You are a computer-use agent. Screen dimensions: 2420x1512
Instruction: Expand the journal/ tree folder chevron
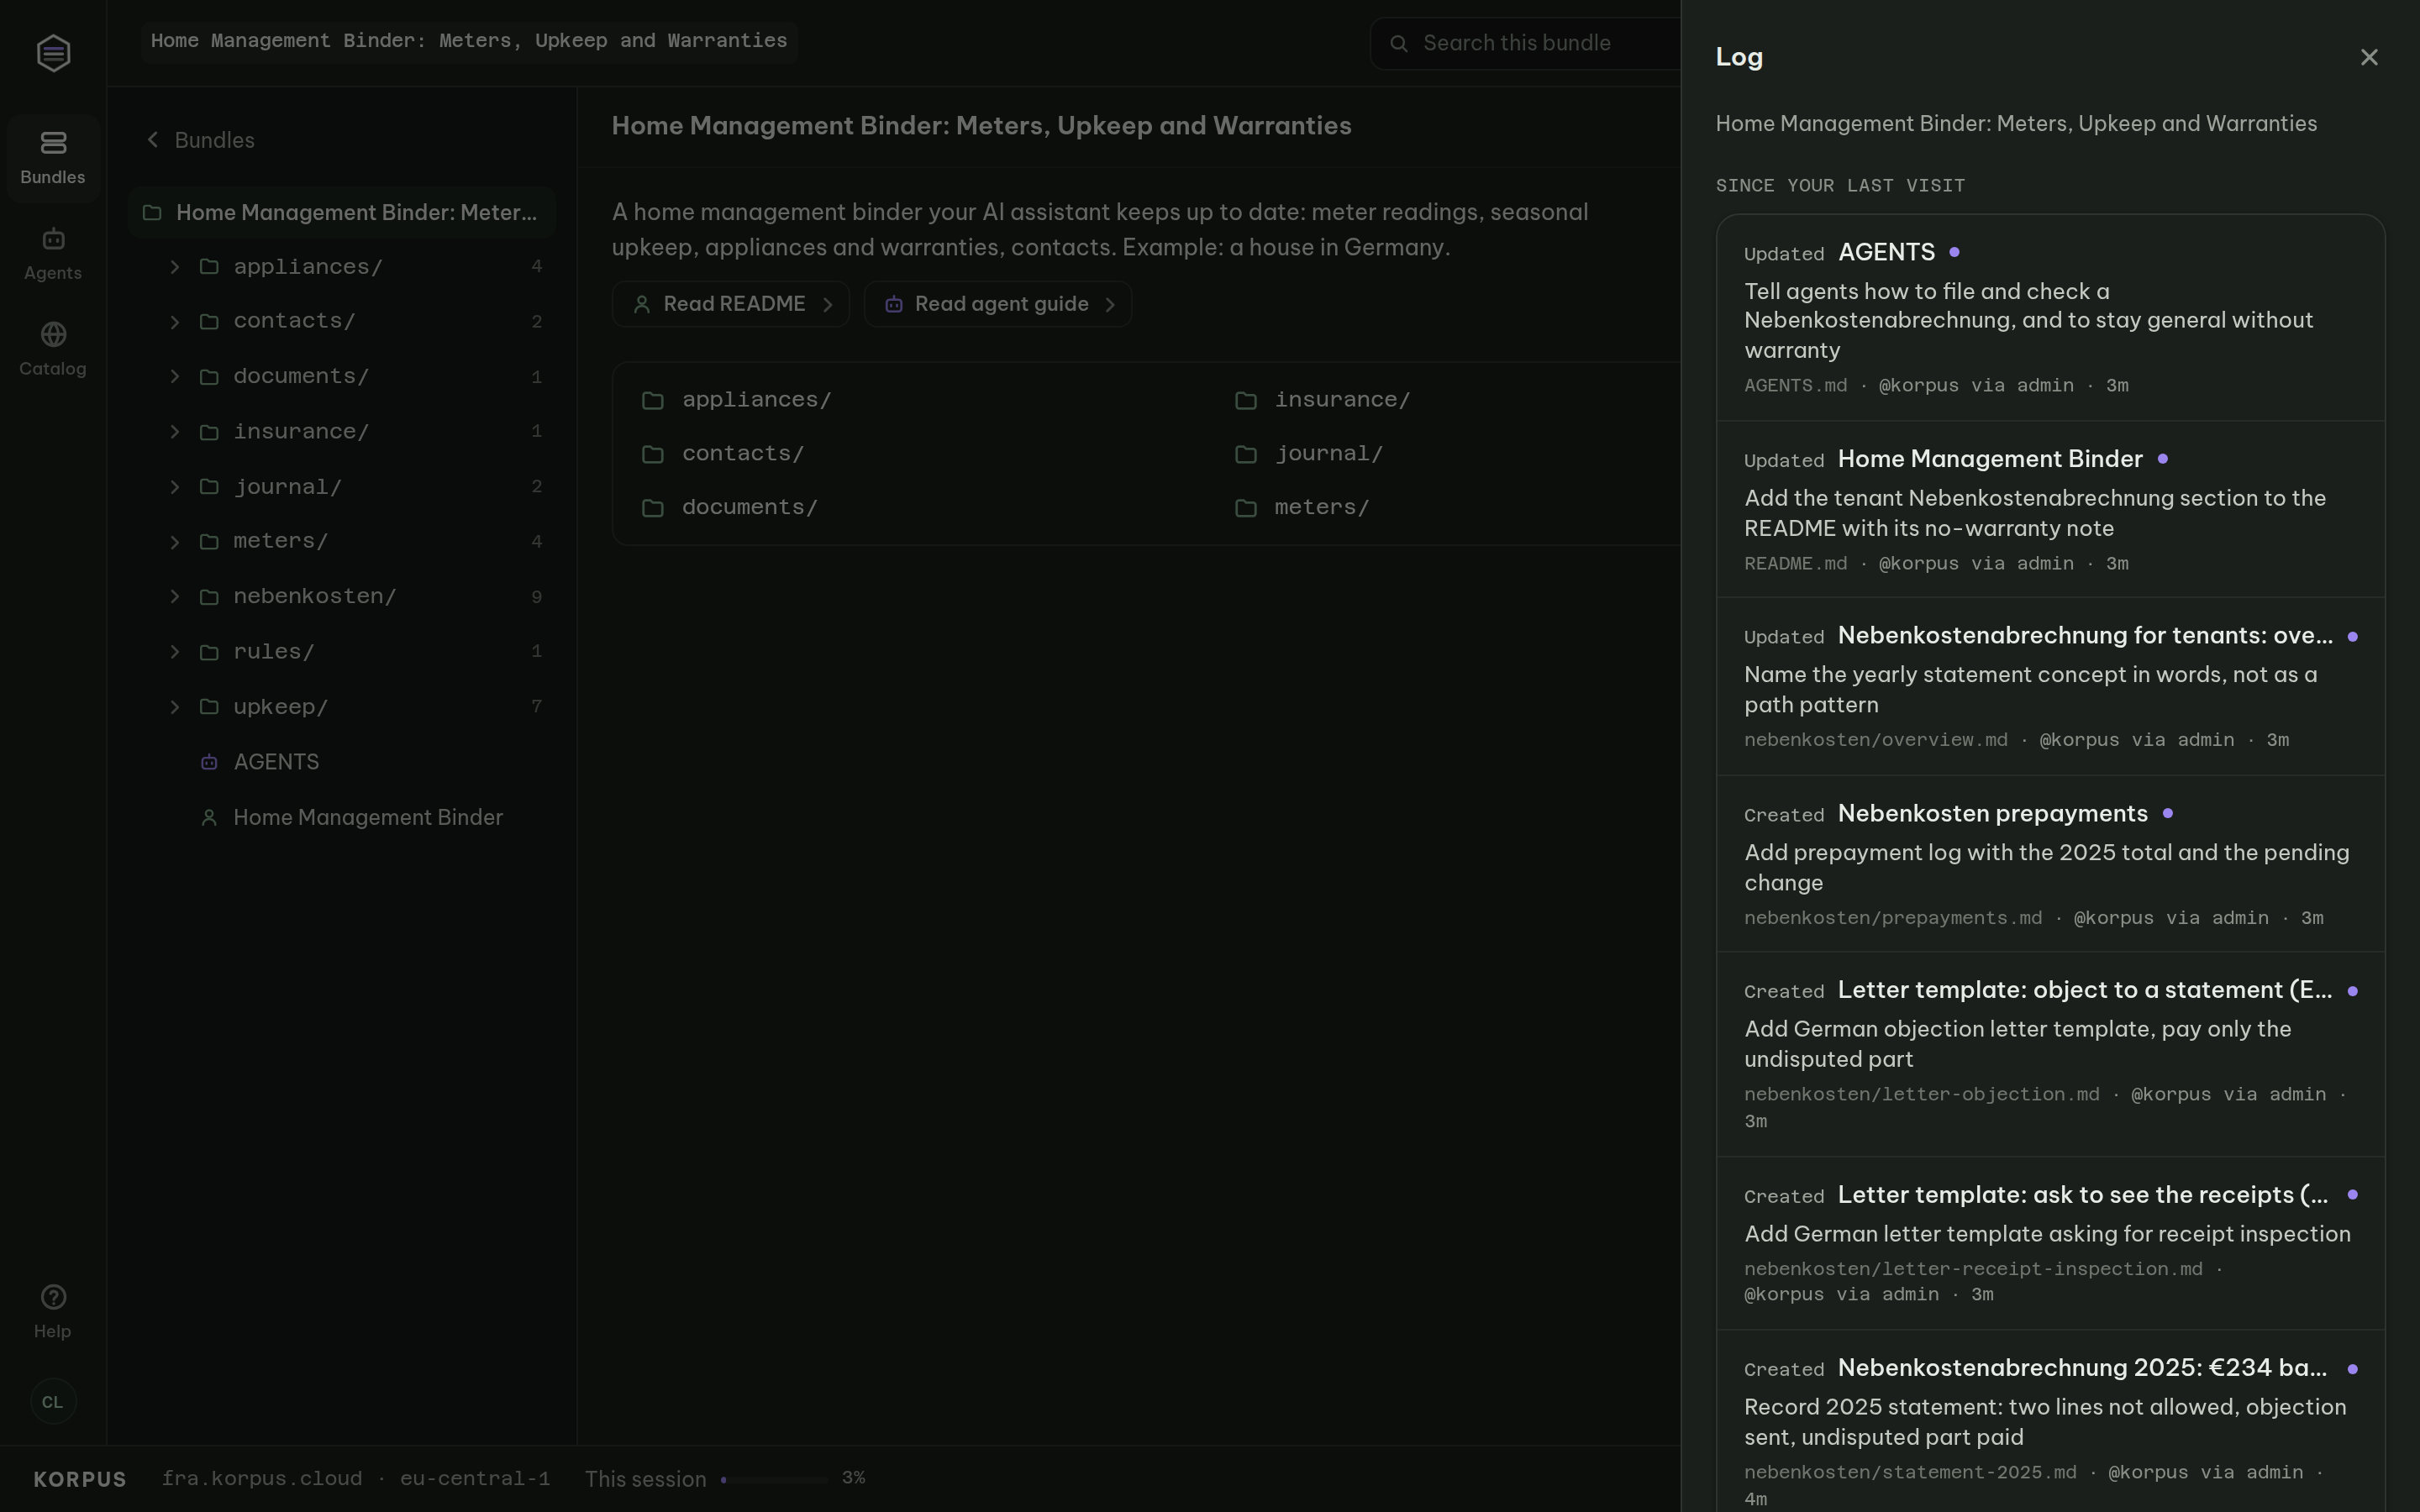pos(175,487)
